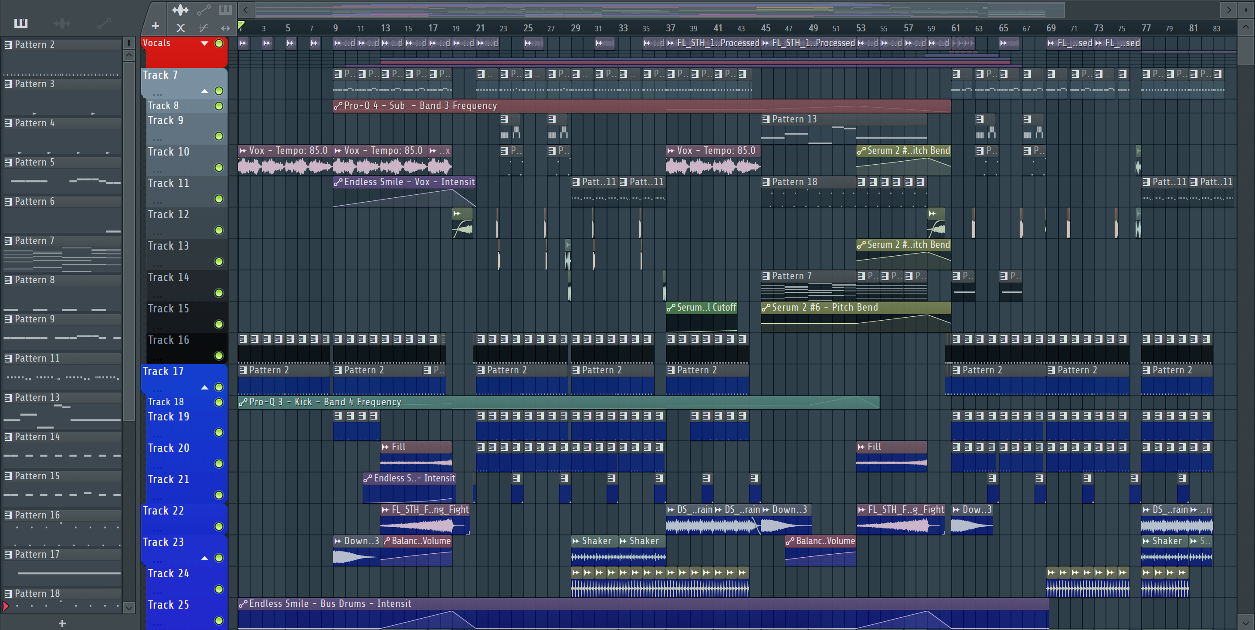Click the horizontal timeline overview scrollbar
Image resolution: width=1255 pixels, height=630 pixels.
[660, 9]
